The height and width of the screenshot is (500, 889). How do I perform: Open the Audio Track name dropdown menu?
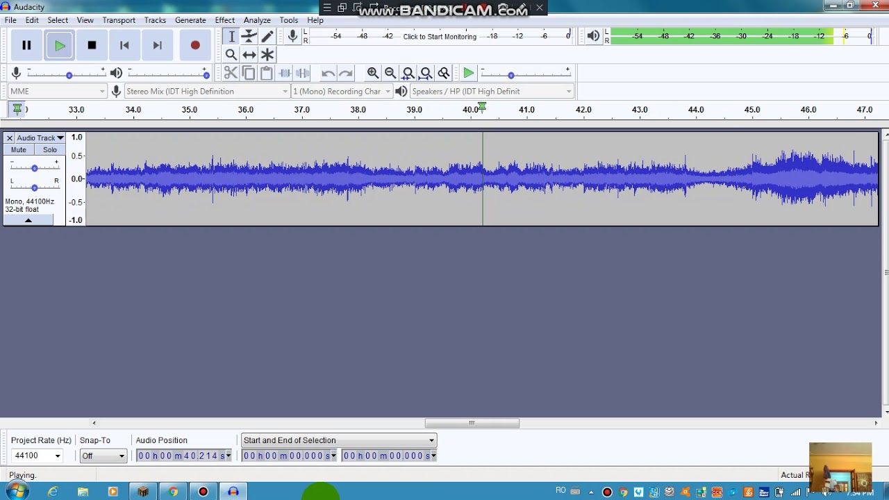[x=40, y=138]
